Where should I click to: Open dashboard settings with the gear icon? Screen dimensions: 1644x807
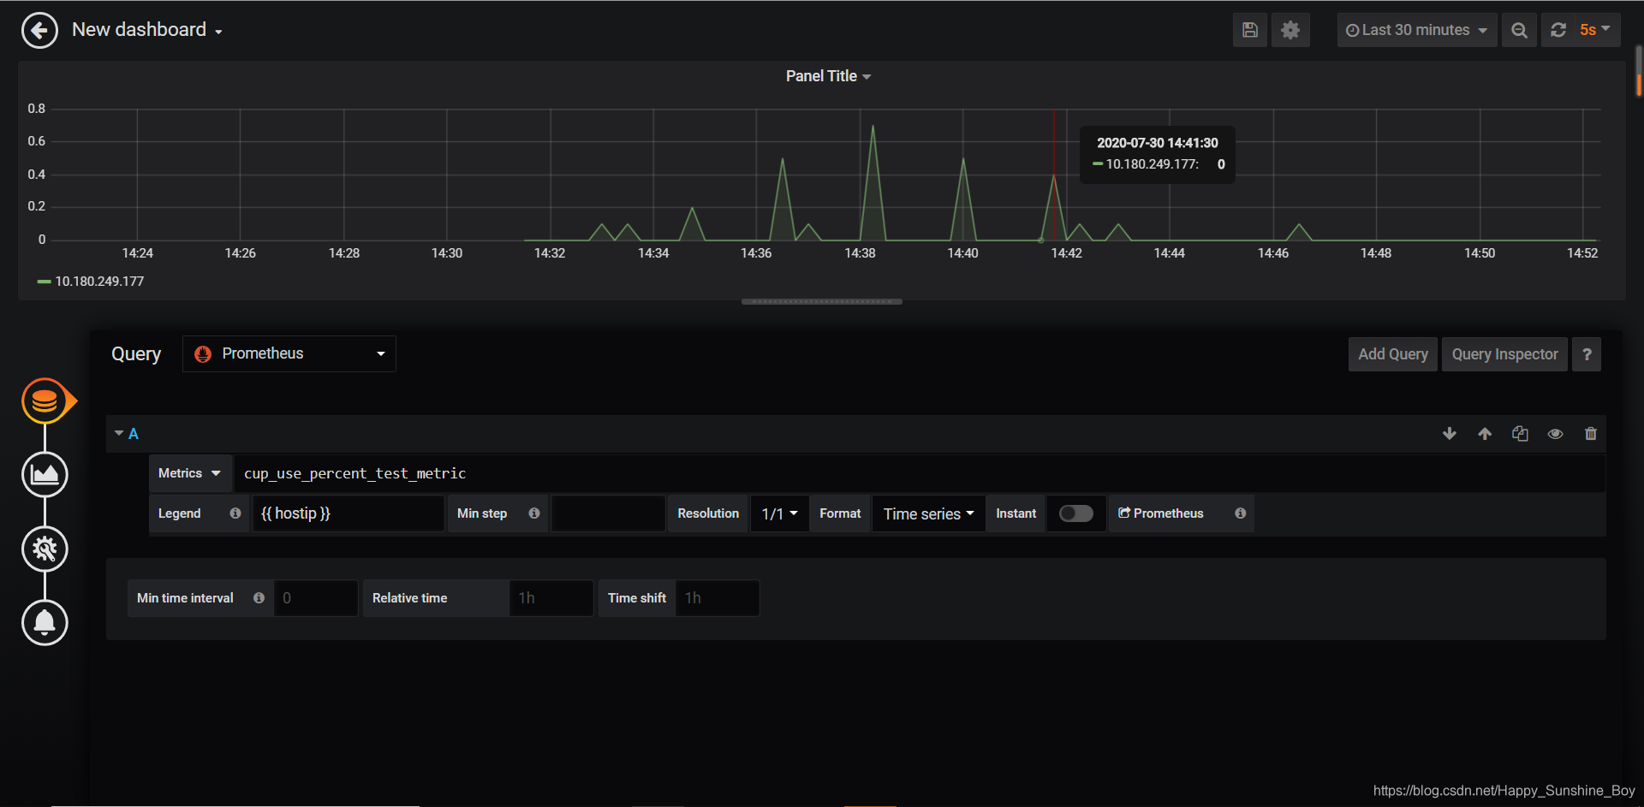pos(1290,30)
